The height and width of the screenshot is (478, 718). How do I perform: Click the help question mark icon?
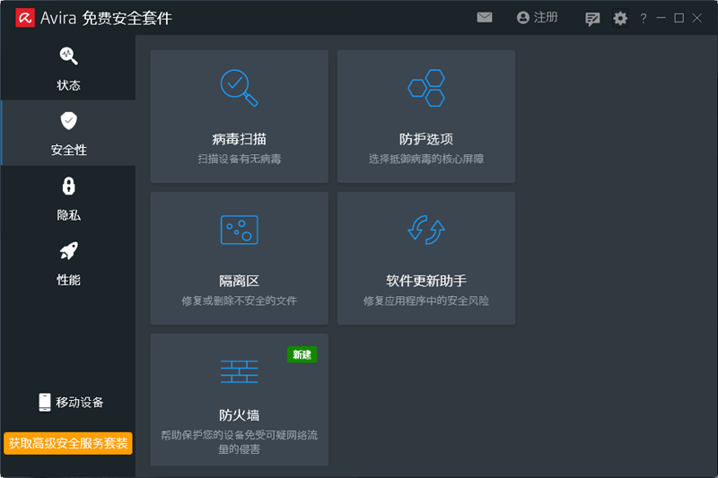coord(643,18)
